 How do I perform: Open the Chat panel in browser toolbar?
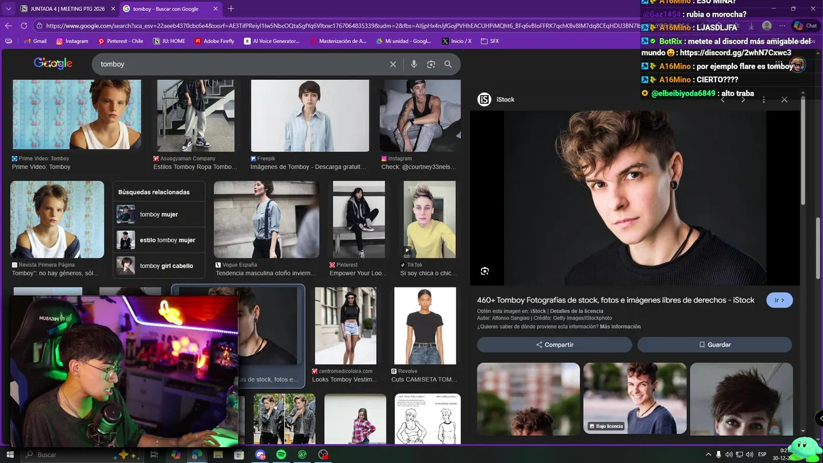point(805,26)
